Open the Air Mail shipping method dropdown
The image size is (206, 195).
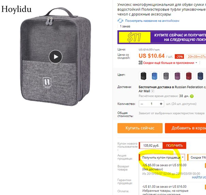152,91
